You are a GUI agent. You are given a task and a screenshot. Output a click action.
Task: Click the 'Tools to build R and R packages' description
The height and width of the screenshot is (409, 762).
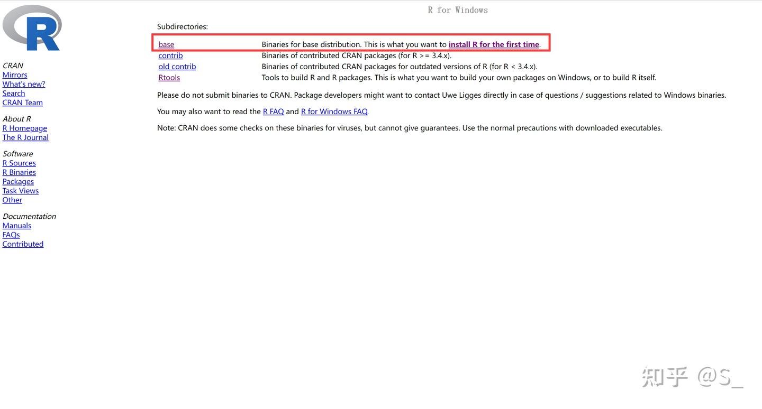click(459, 78)
